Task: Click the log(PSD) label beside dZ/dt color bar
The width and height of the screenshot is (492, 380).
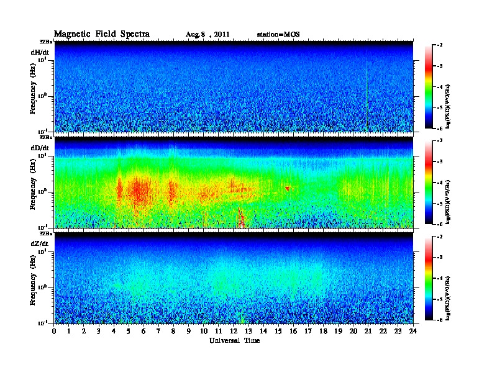Action: (x=448, y=298)
